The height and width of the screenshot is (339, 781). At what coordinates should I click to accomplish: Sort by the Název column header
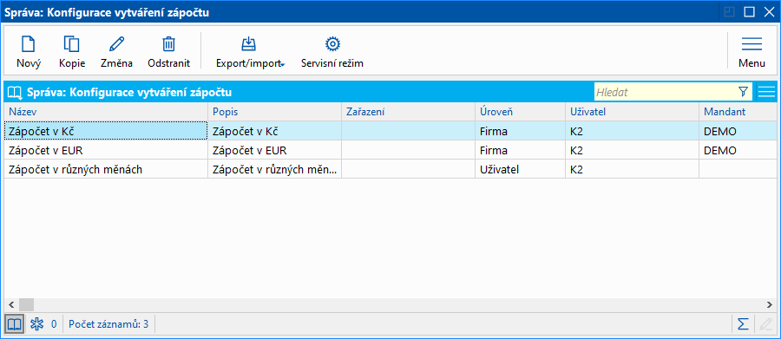point(106,112)
